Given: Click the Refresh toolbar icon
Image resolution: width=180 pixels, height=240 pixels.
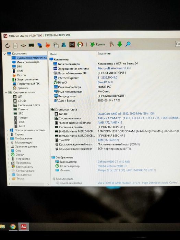Looking at the screenshot, I should pos(8,46).
